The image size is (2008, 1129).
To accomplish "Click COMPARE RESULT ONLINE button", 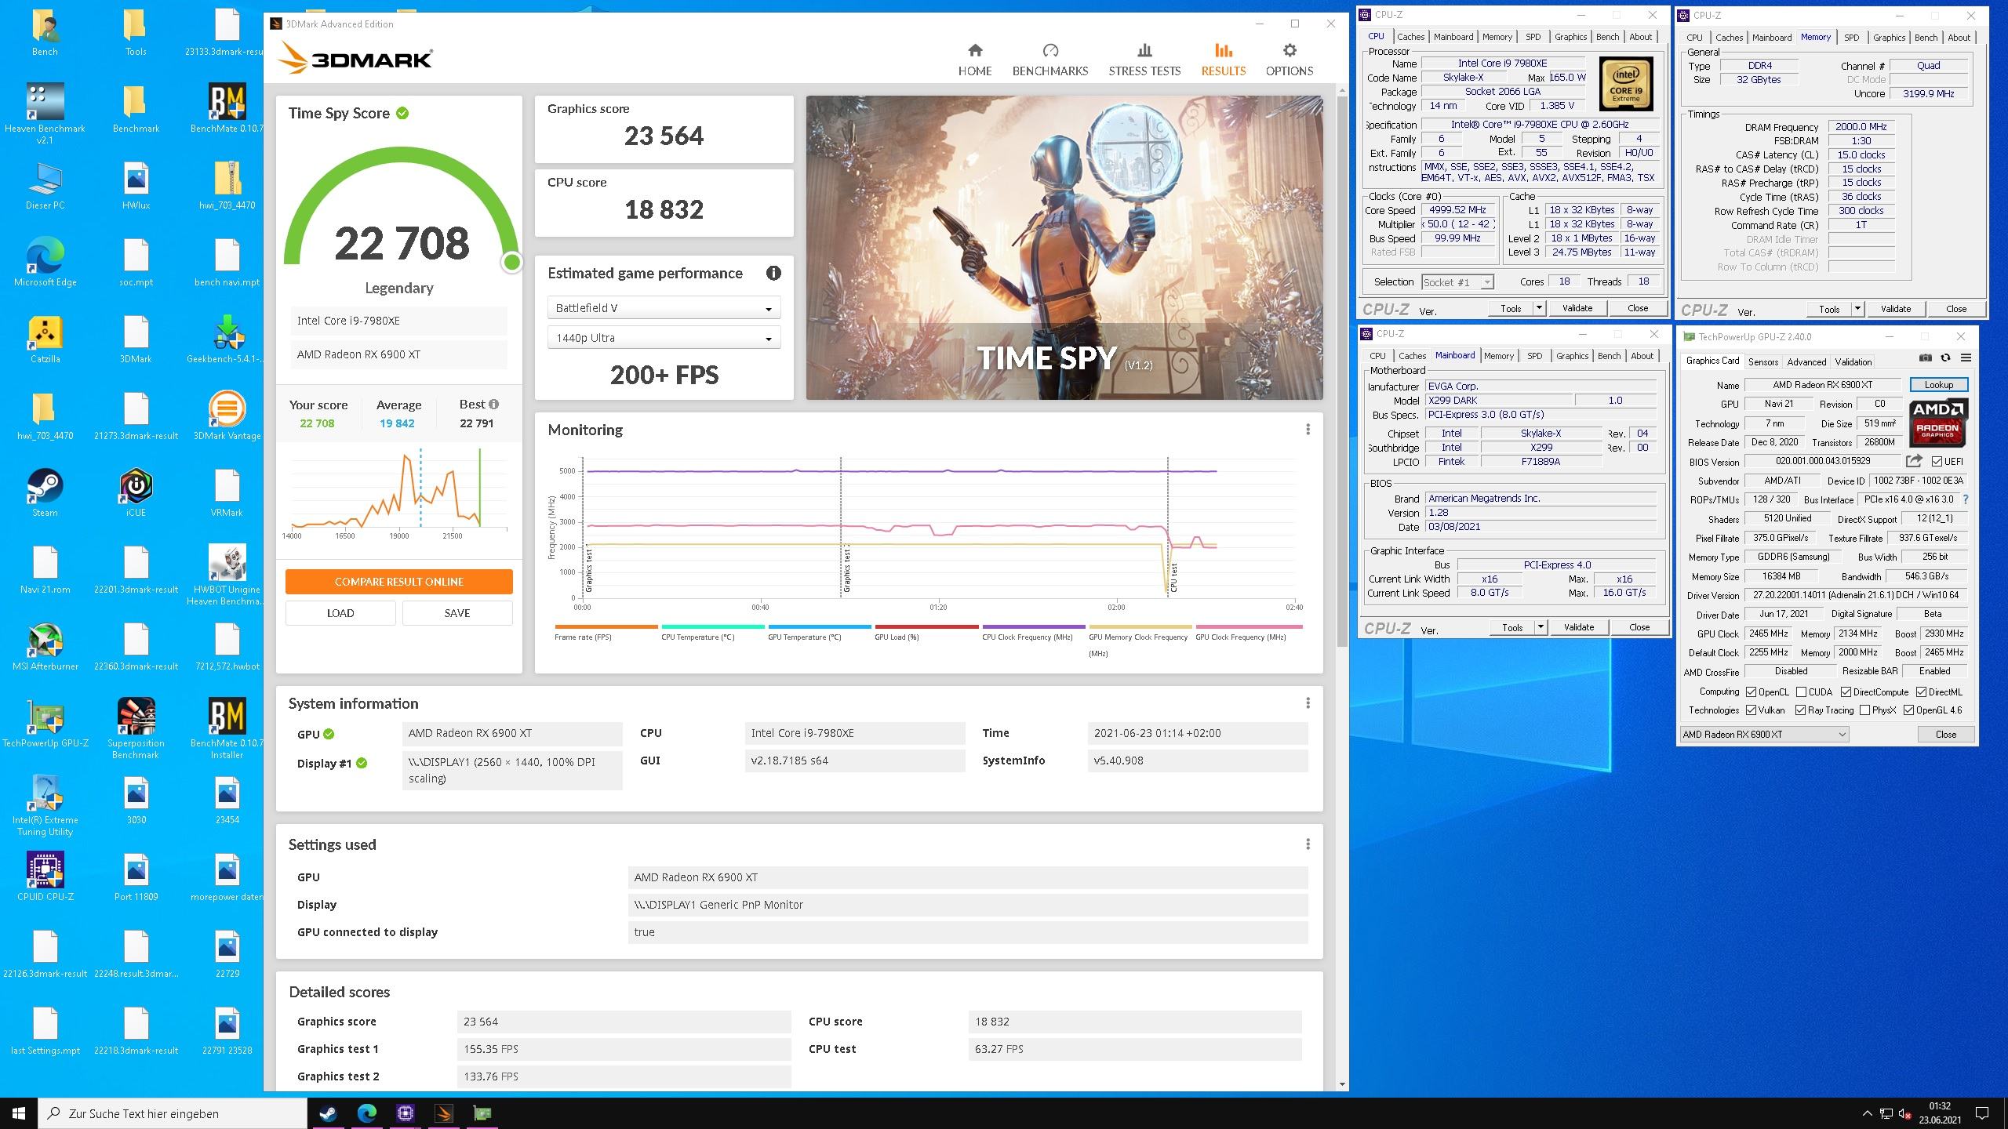I will [398, 582].
